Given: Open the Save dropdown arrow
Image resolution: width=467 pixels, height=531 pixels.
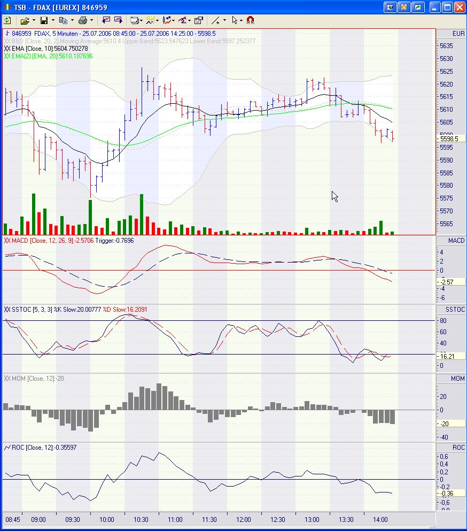Looking at the screenshot, I should [52, 20].
